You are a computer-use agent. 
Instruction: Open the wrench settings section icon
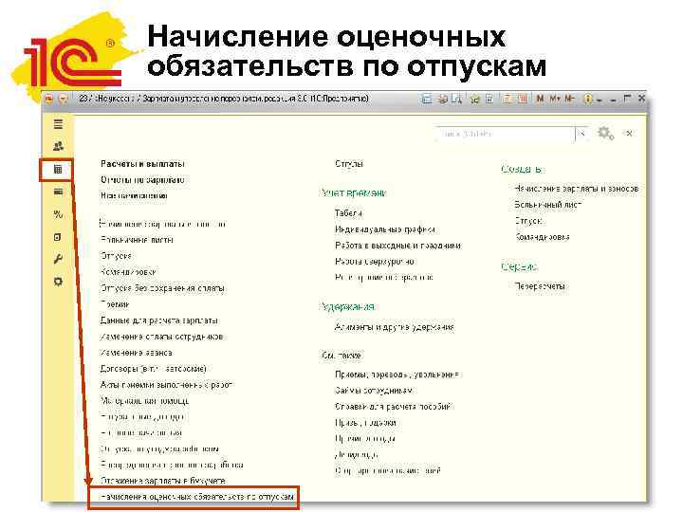click(x=58, y=260)
